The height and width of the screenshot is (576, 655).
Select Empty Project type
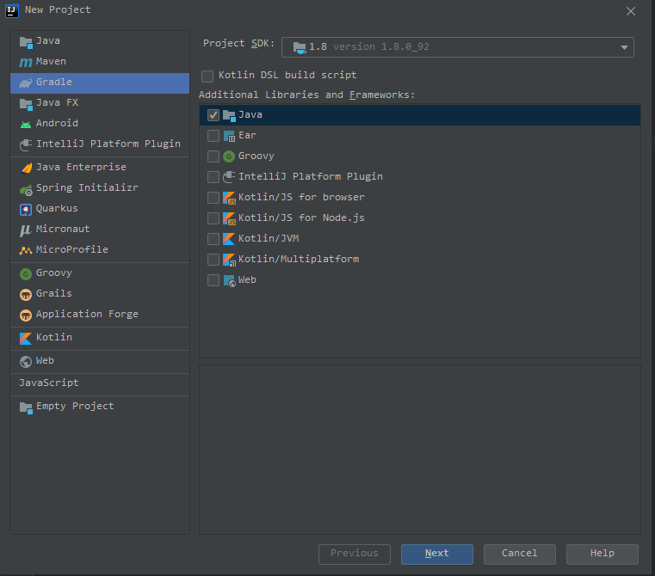[100, 407]
